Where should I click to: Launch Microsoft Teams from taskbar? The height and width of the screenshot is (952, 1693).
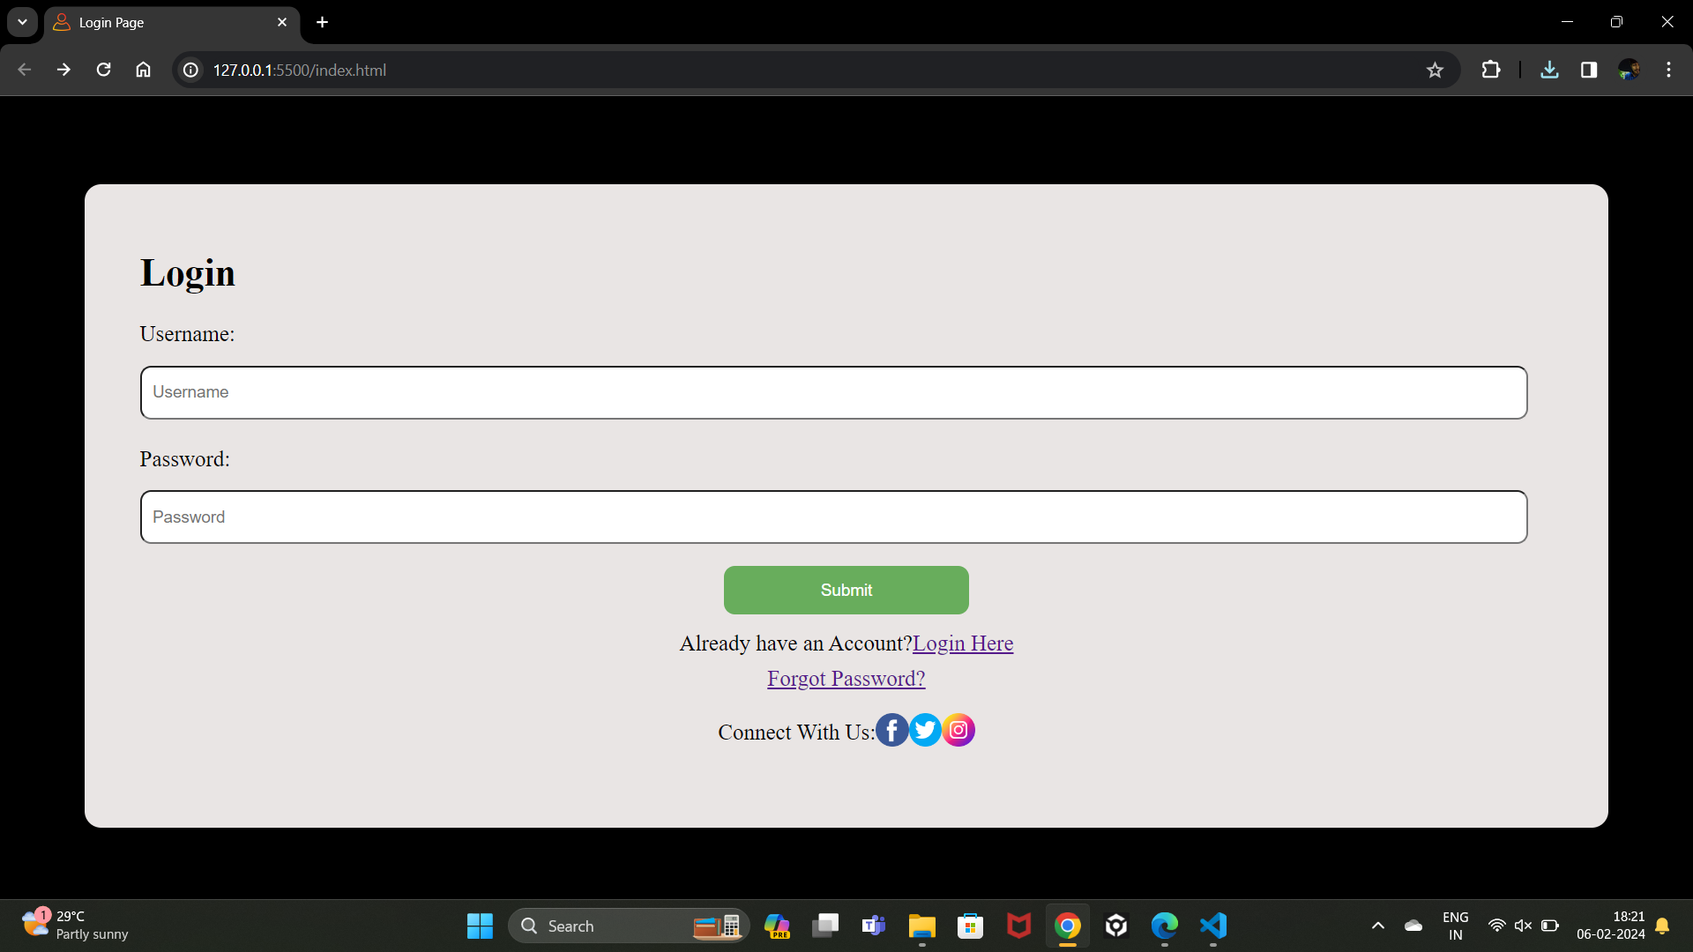[x=874, y=926]
